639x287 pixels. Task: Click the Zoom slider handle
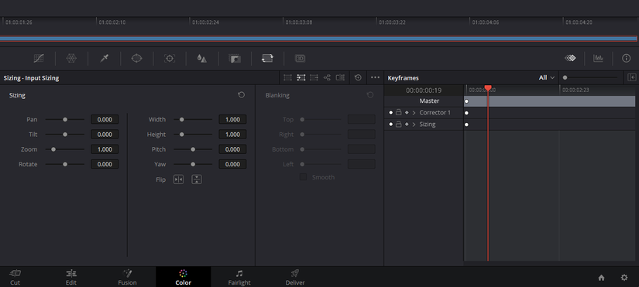click(x=53, y=149)
